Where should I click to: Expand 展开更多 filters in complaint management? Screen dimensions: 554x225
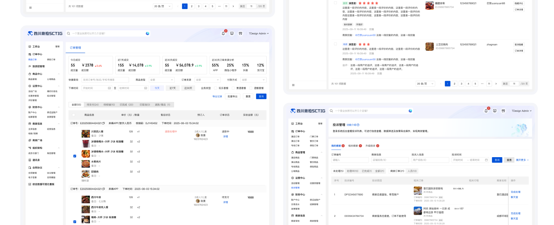pos(522,160)
